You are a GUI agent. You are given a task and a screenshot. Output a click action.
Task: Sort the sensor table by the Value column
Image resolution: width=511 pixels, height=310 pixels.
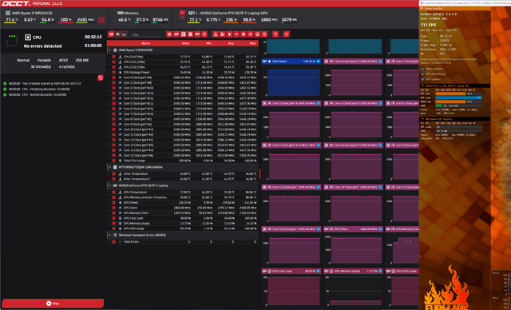click(185, 43)
